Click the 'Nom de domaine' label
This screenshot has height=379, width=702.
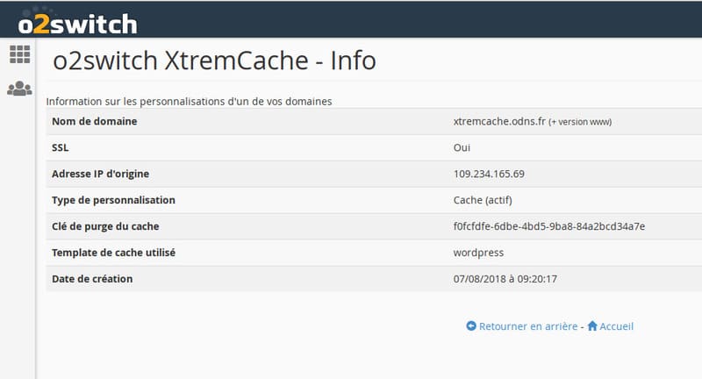(x=95, y=121)
